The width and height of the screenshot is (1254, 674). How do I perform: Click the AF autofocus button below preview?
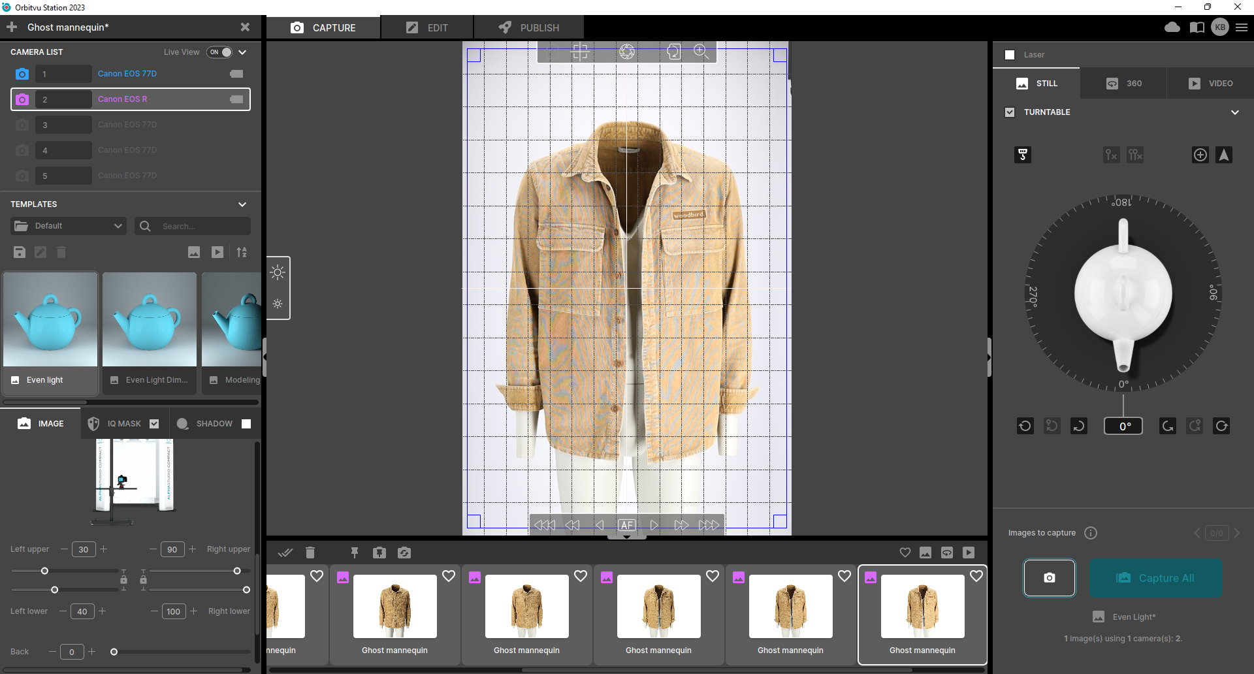626,524
